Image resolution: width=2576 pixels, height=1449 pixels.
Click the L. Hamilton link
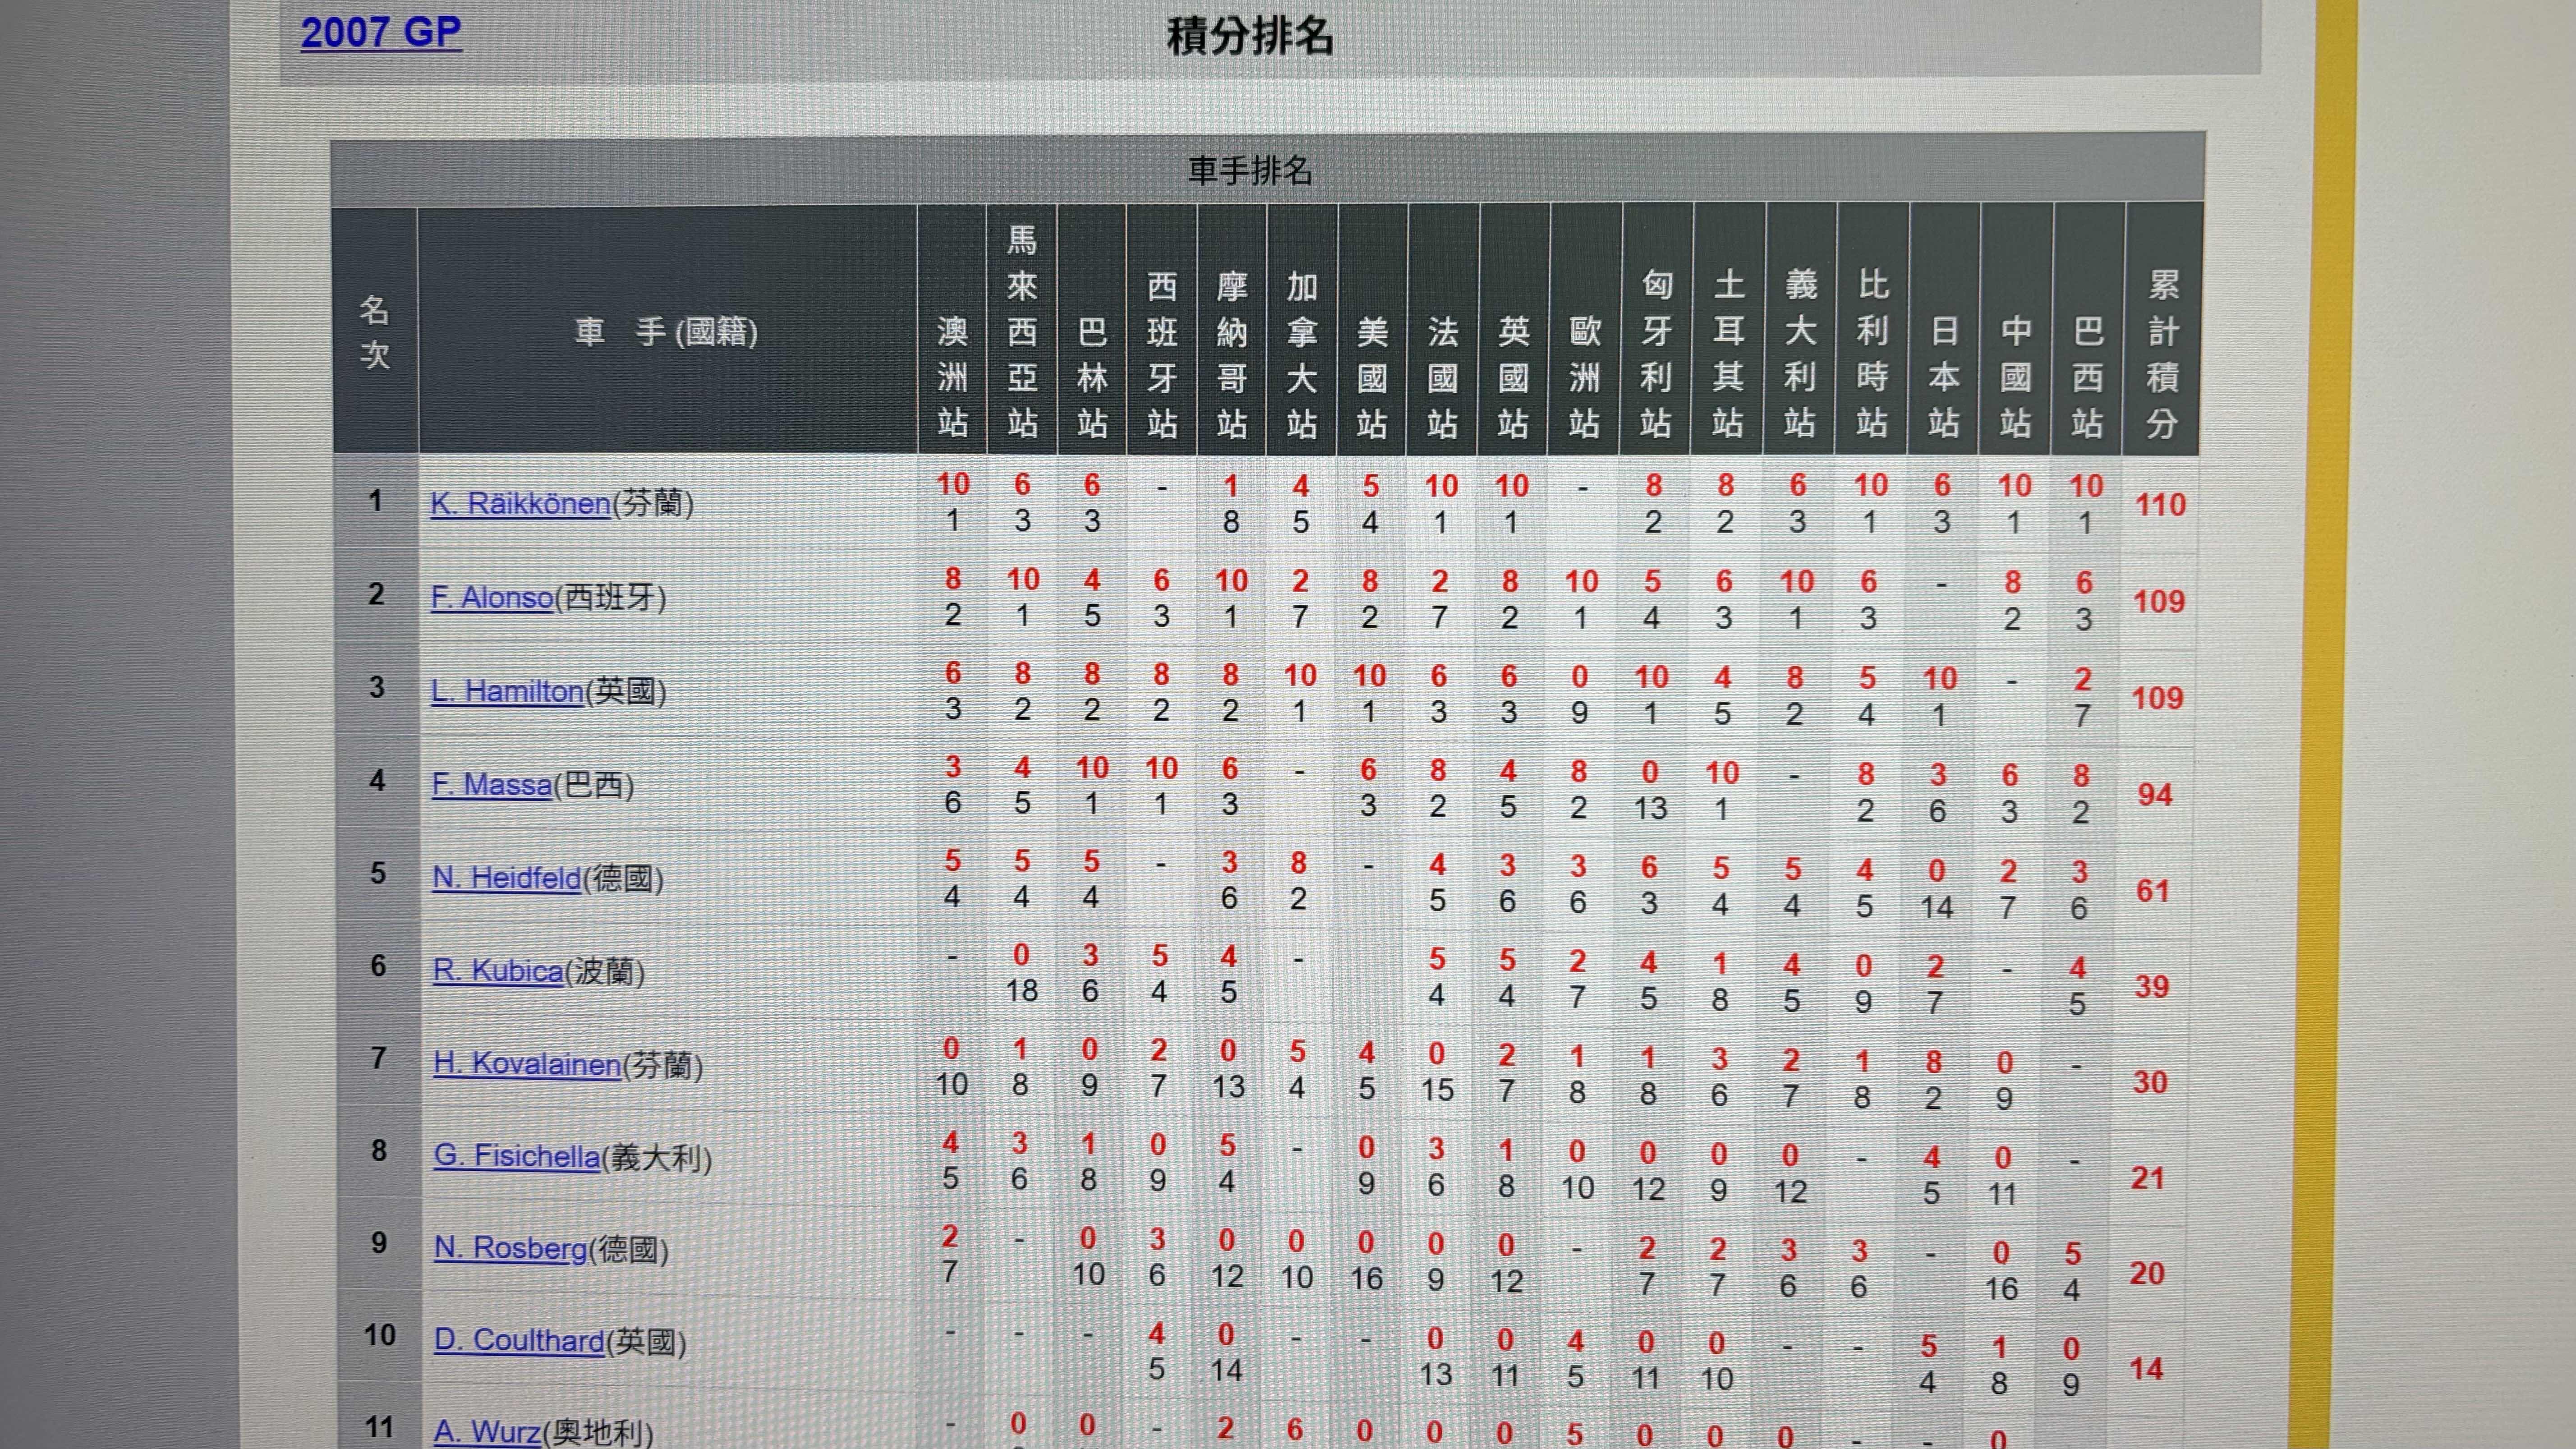[507, 691]
